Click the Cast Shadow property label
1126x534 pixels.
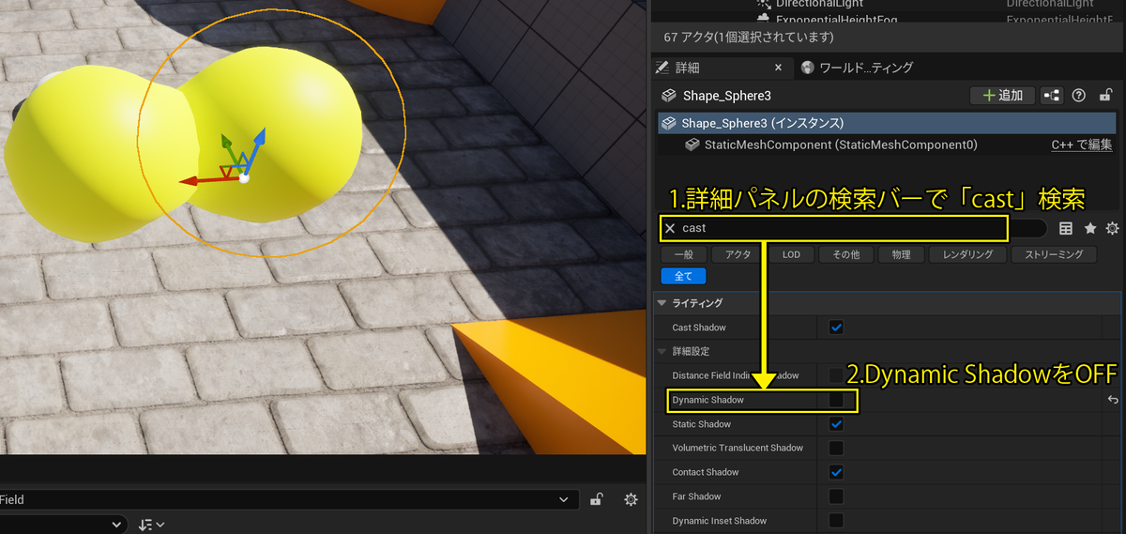coord(699,328)
